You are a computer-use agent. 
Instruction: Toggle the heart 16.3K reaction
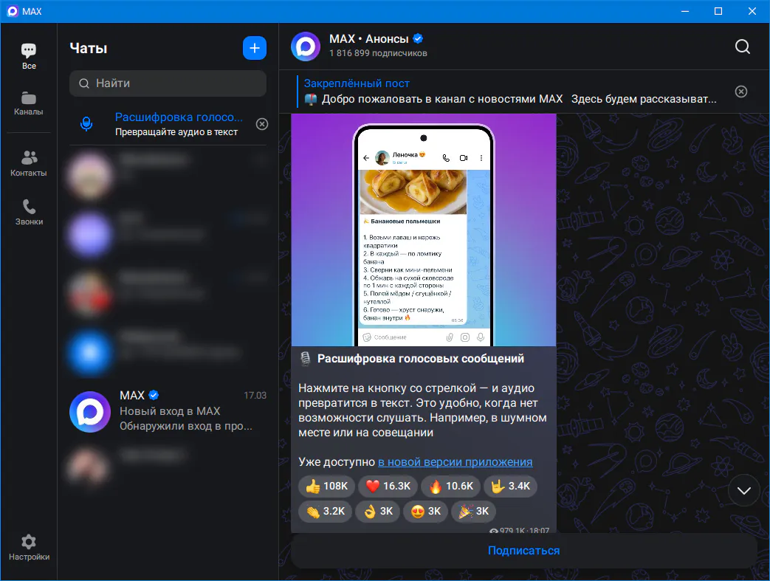coord(388,487)
